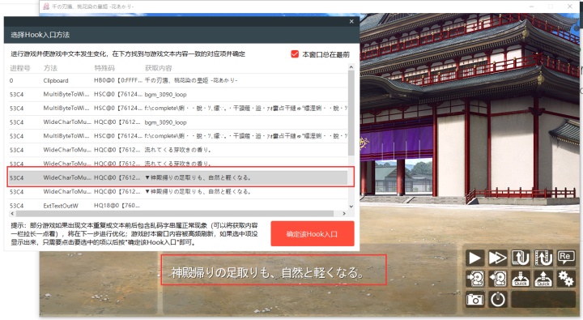583x320 pixels.
Task: Click the power icon to exit the game
Action: (x=497, y=299)
